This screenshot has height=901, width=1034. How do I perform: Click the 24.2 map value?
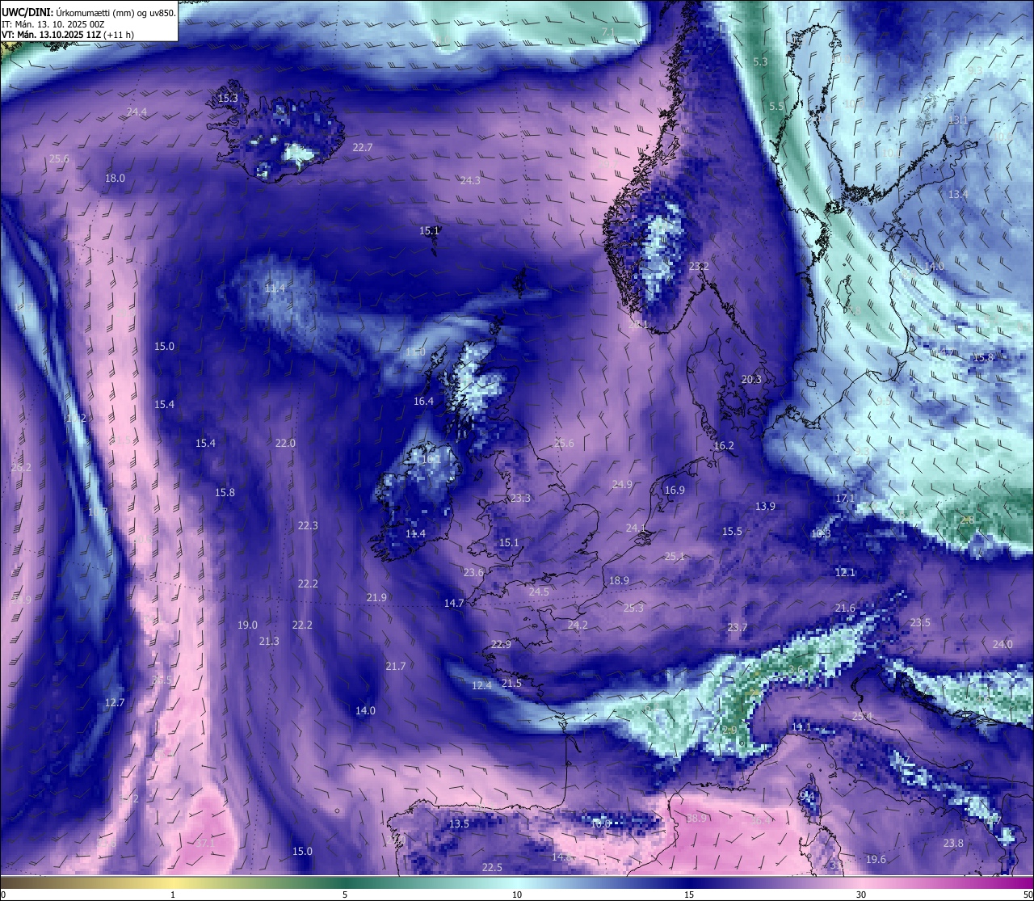pyautogui.click(x=578, y=625)
